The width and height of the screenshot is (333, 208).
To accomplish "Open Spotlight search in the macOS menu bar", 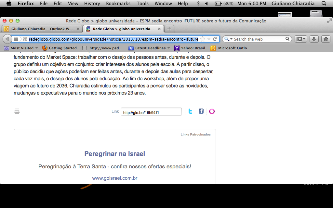I will (324, 4).
